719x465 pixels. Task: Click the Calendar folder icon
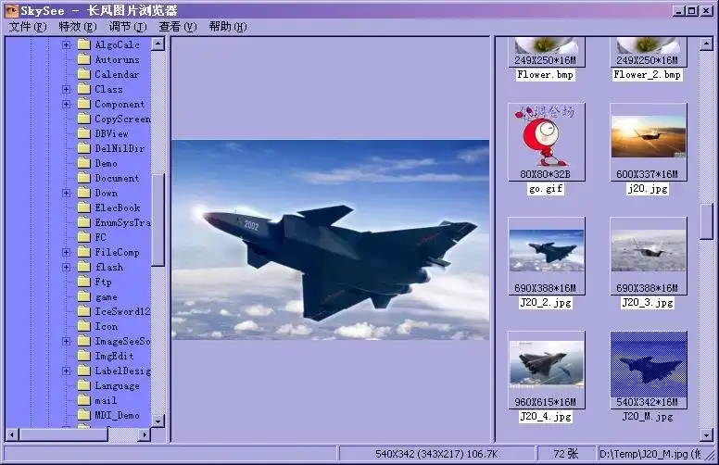84,74
